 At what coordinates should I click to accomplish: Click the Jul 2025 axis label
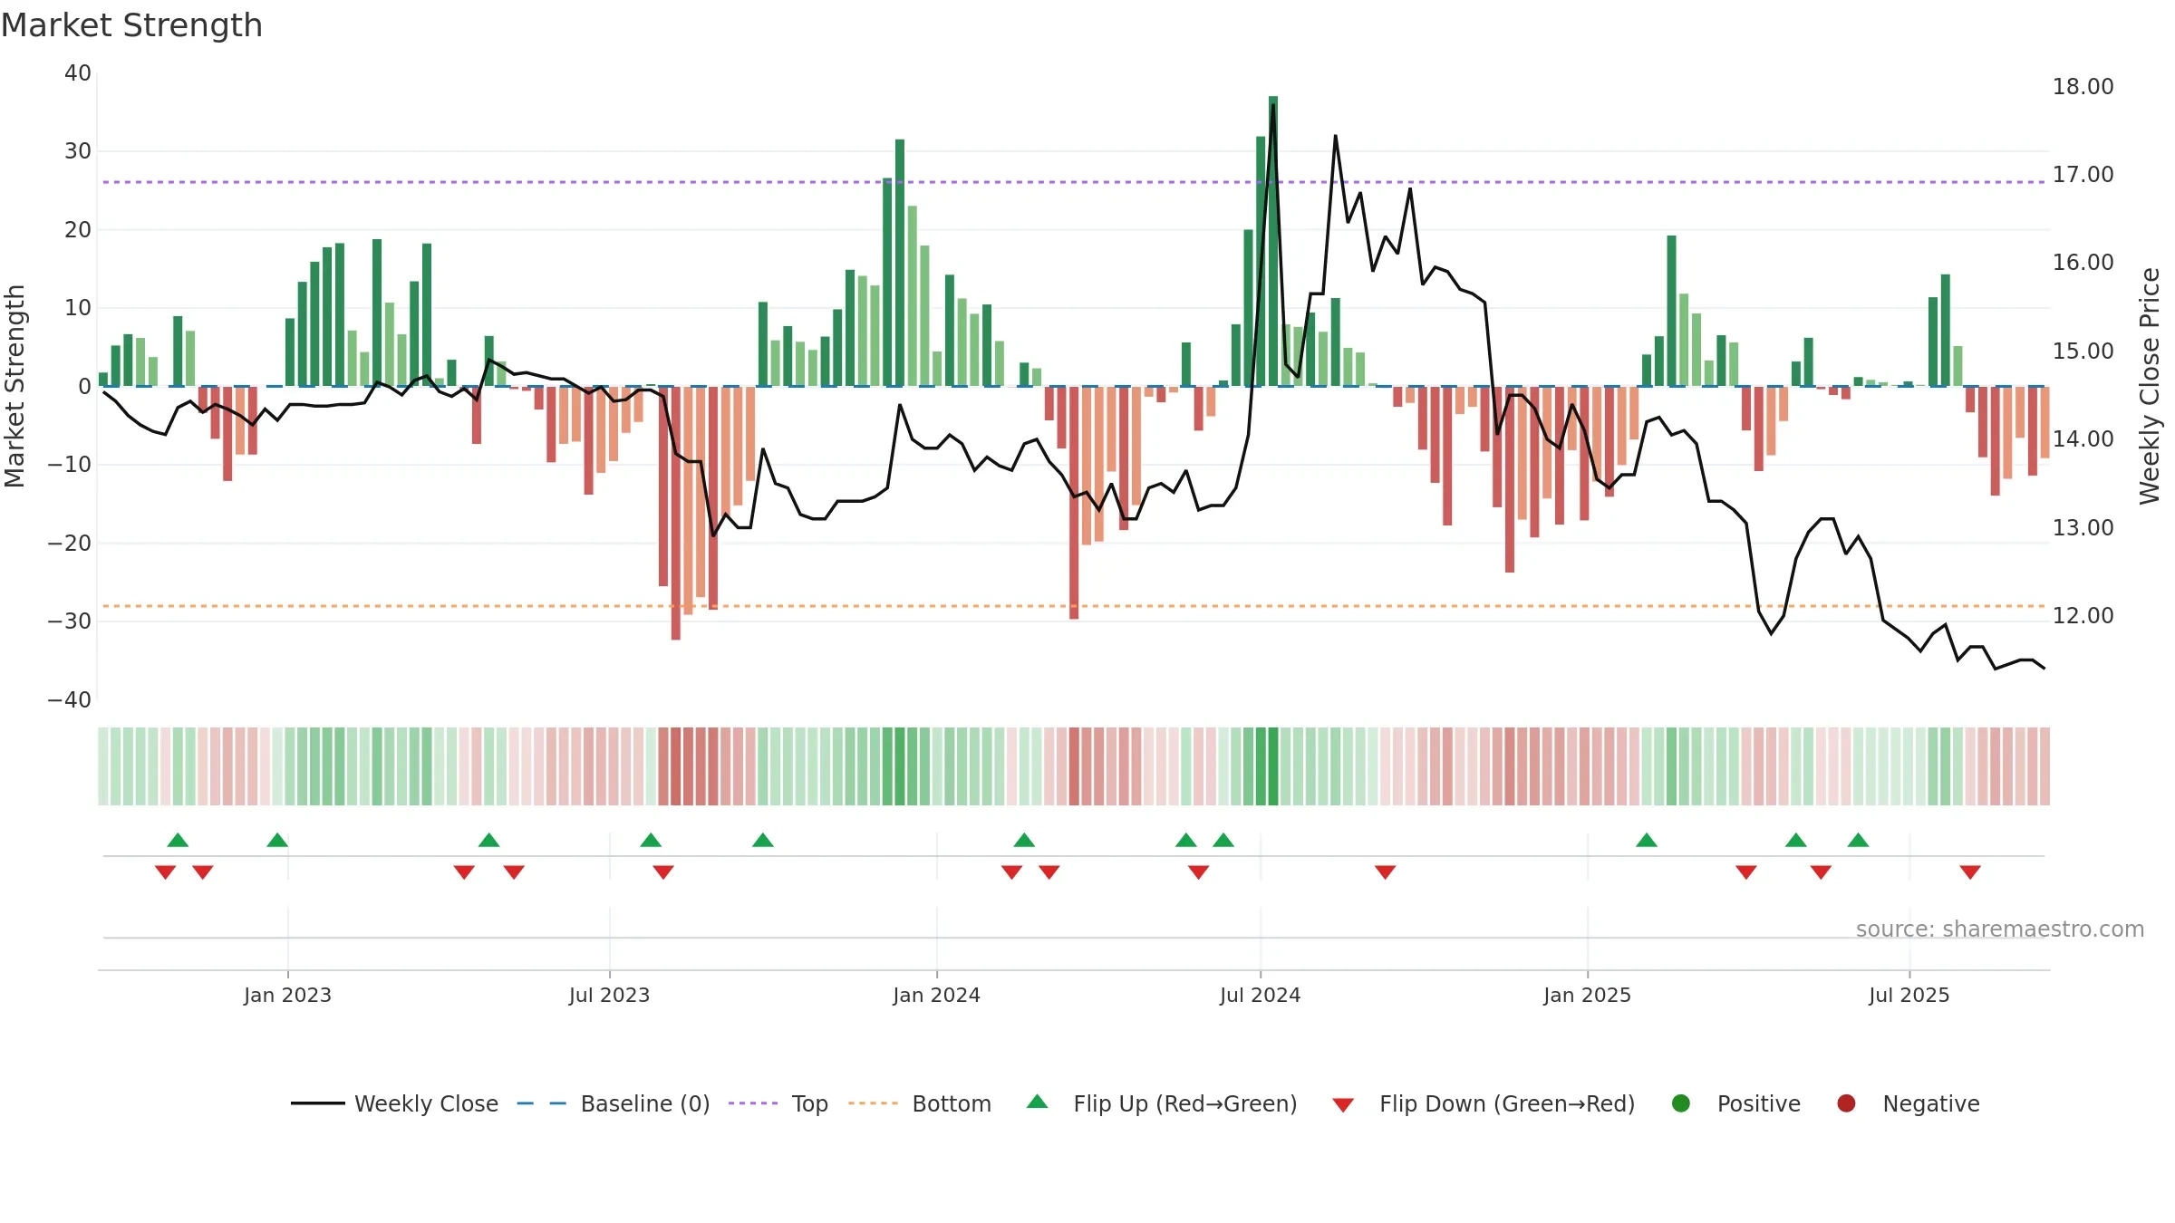(x=1909, y=995)
